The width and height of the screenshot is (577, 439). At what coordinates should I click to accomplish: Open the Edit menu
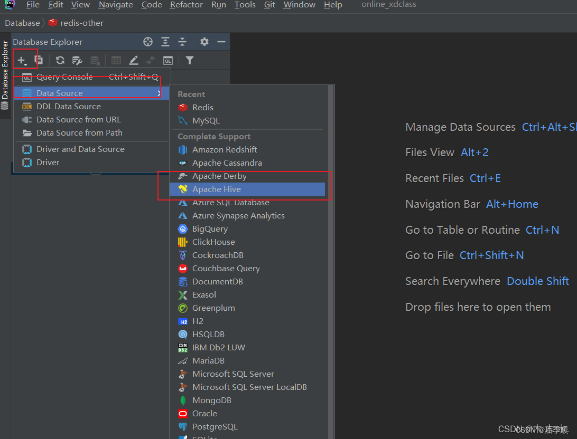55,5
